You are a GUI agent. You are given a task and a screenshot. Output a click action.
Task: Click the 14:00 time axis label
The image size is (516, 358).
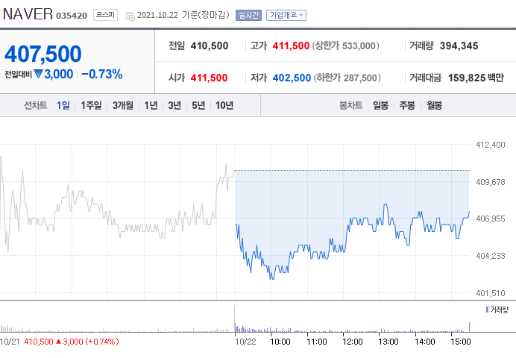click(424, 342)
